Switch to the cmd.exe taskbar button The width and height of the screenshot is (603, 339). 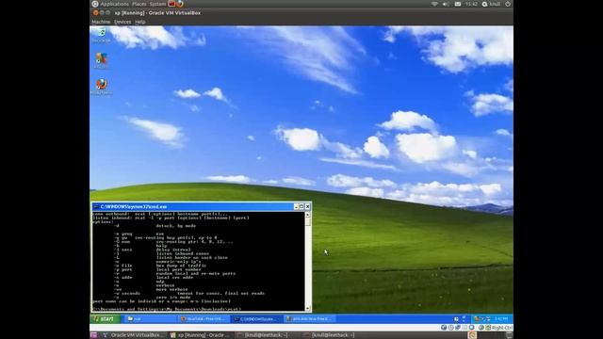tap(257, 318)
